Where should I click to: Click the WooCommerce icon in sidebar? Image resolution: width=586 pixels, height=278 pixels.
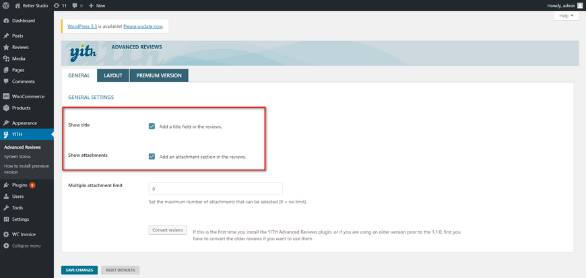(x=6, y=96)
